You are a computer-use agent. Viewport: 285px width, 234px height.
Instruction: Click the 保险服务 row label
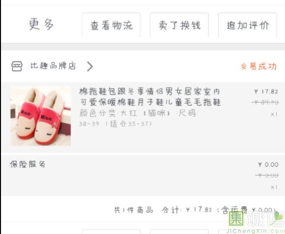pyautogui.click(x=28, y=164)
